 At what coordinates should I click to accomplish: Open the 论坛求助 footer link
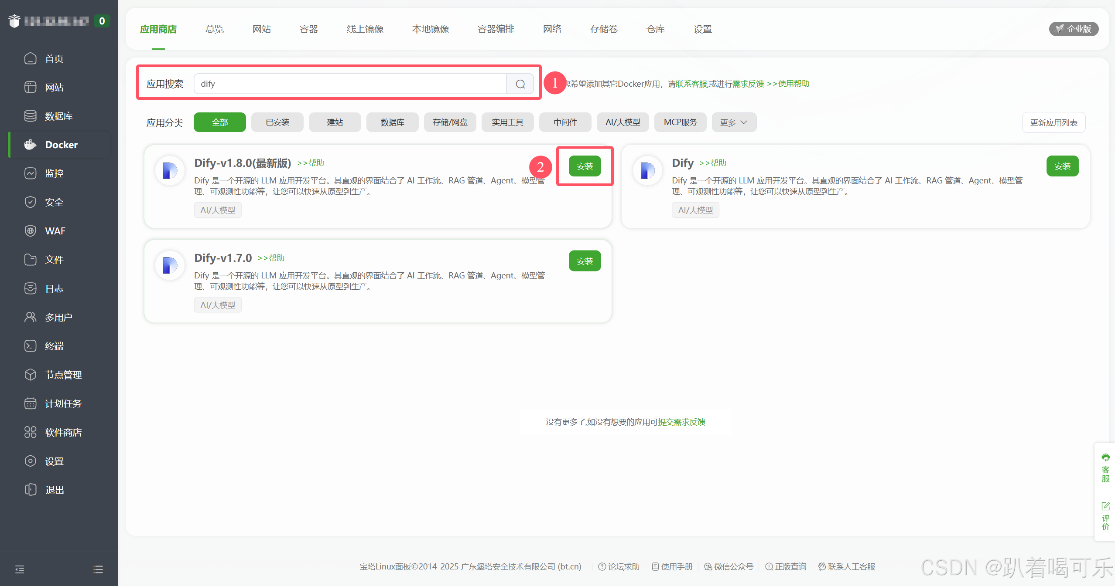[619, 566]
